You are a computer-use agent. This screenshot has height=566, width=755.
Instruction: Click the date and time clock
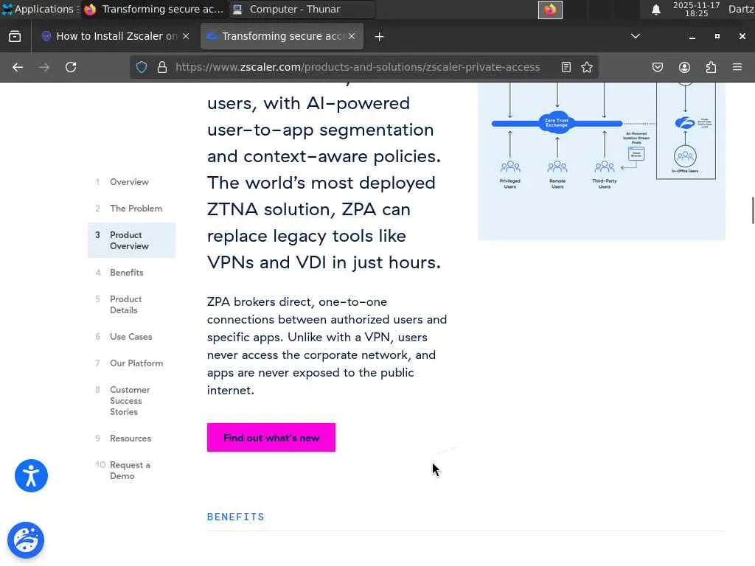coord(696,9)
